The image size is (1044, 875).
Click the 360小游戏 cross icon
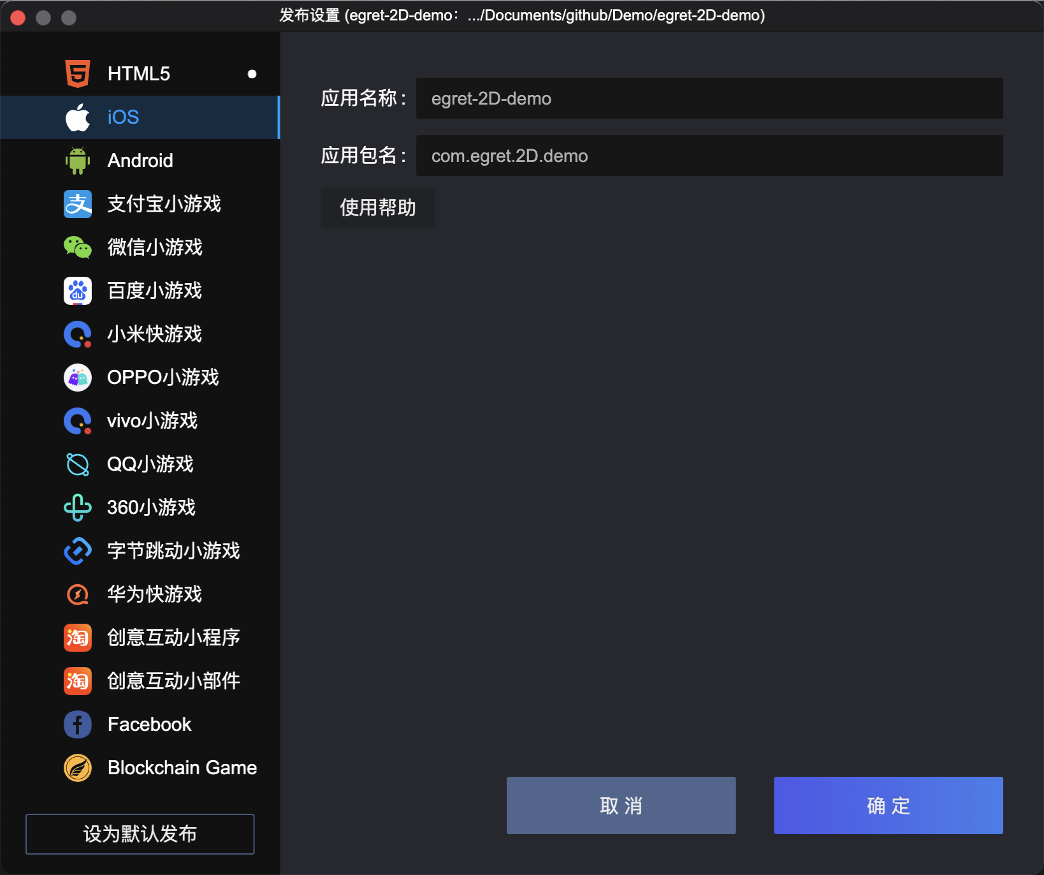pos(78,508)
